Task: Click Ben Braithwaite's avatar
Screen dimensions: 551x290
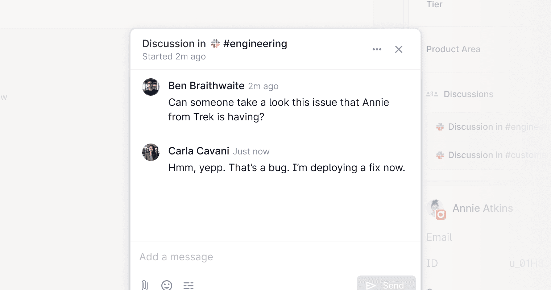Action: 150,87
